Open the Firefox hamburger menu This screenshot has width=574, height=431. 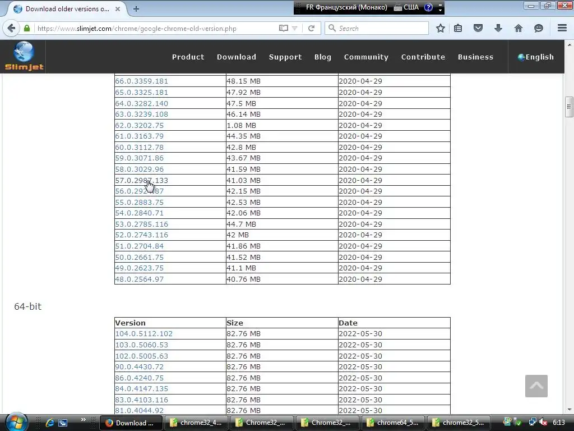click(562, 28)
